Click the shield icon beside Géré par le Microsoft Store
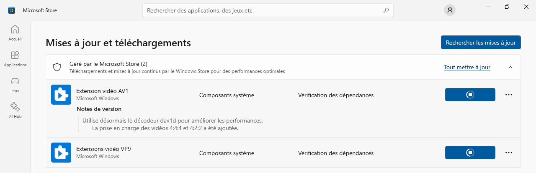The width and height of the screenshot is (536, 173). tap(57, 67)
